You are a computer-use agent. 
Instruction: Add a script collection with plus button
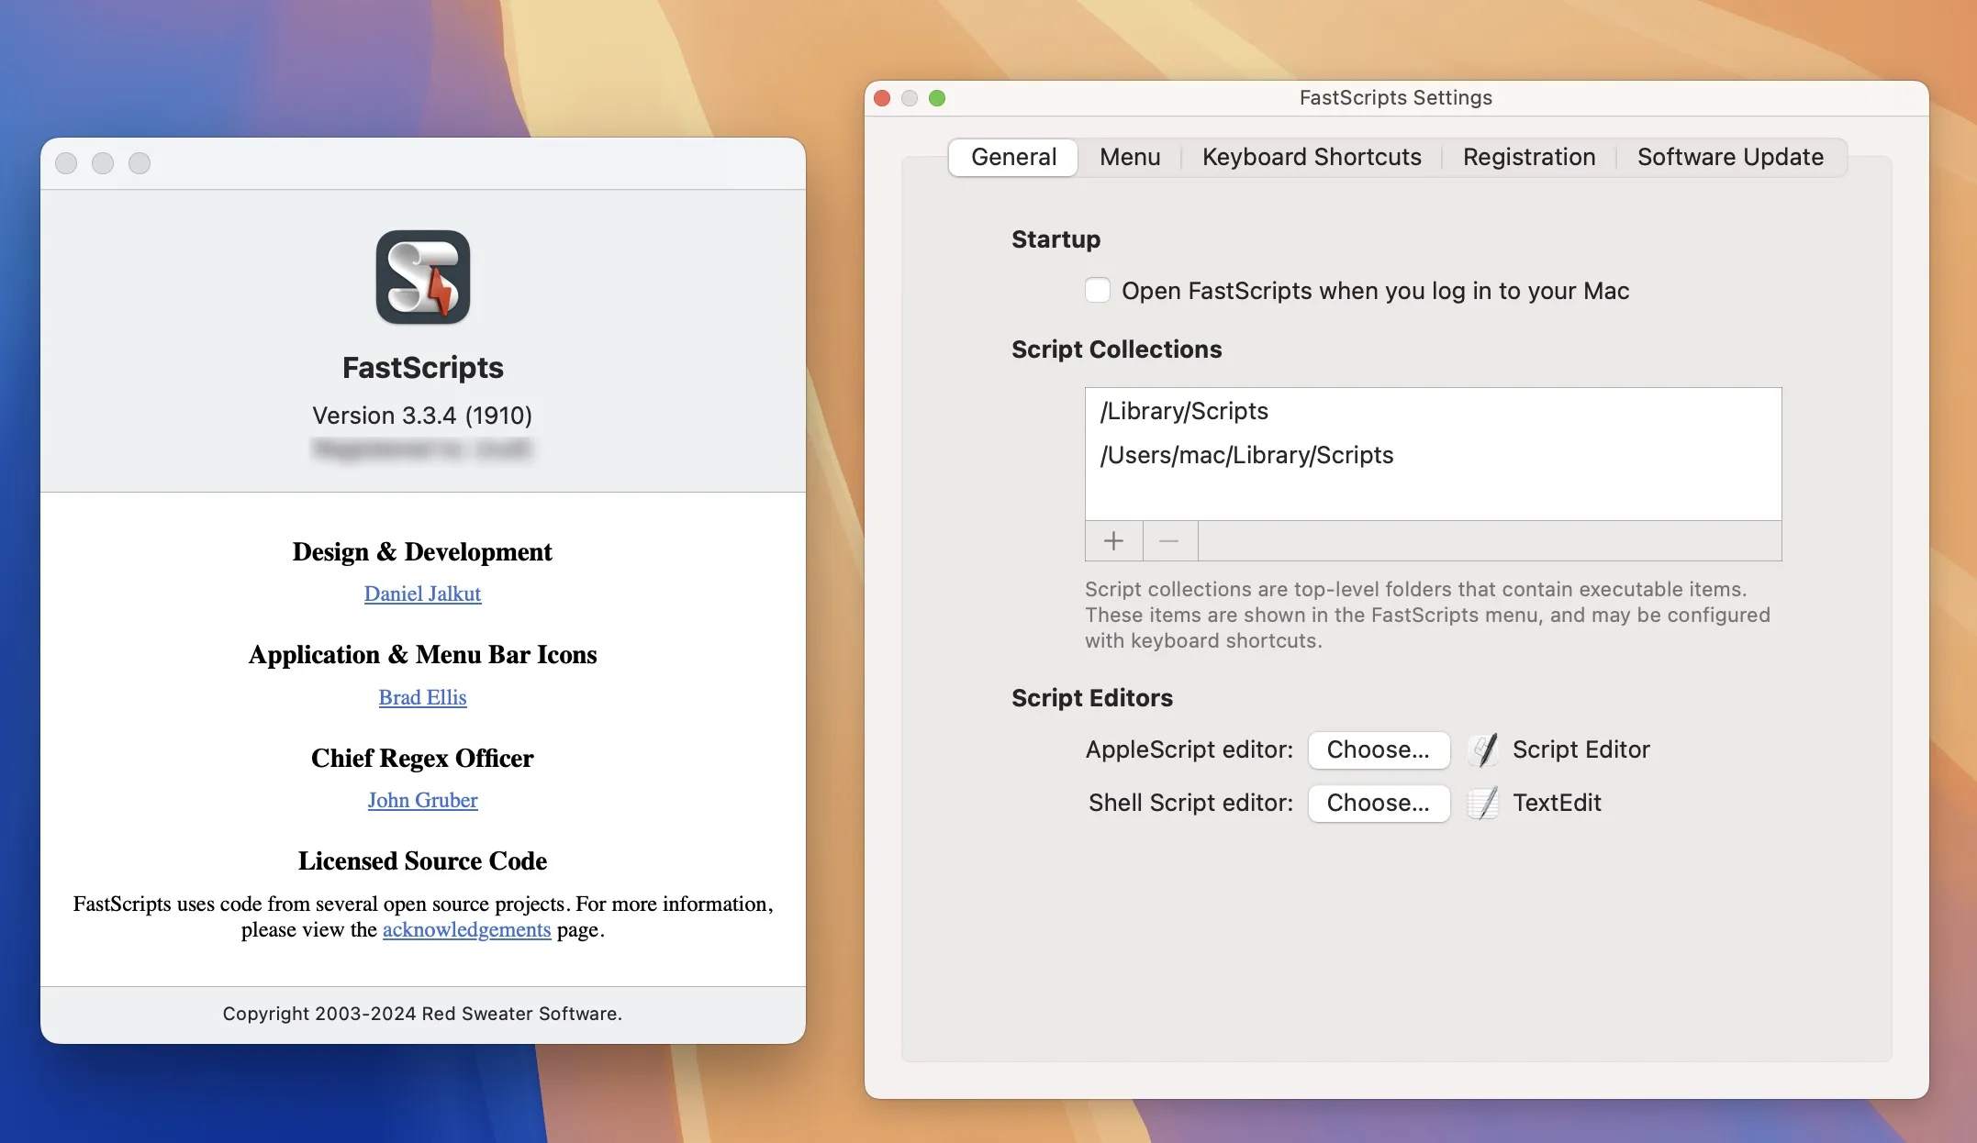click(x=1113, y=541)
